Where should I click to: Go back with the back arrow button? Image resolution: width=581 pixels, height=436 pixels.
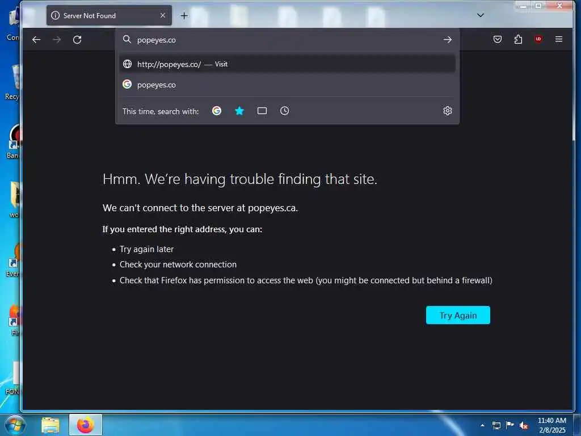[x=36, y=40]
